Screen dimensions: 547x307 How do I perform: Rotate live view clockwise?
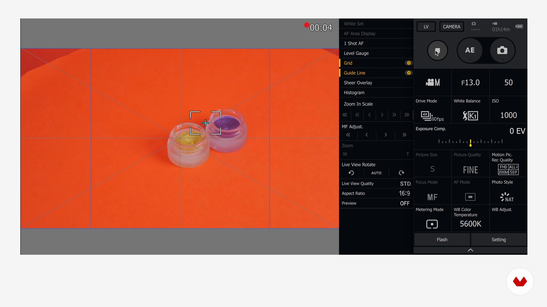[x=401, y=173]
